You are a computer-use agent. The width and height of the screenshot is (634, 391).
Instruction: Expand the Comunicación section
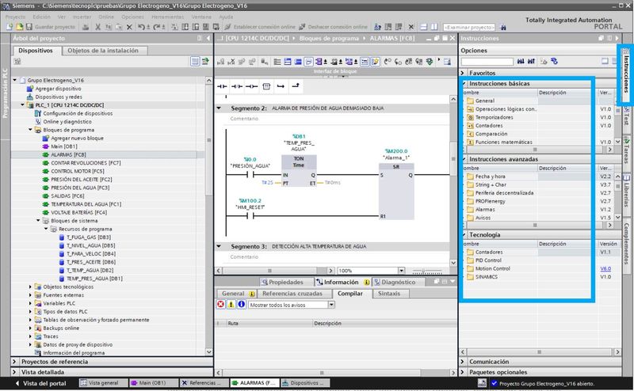click(463, 362)
